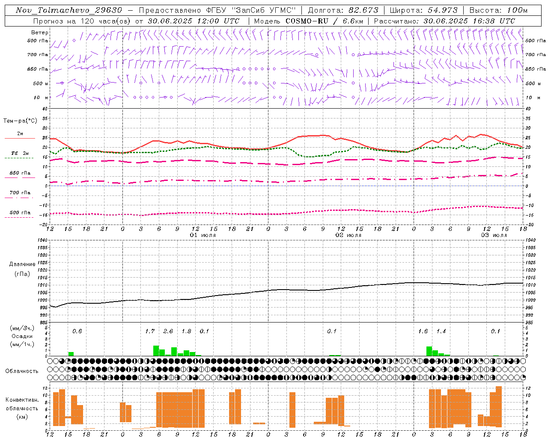Screen dimensions: 548x438
Task: Click the precipitation value 1.8
Action: point(187,331)
